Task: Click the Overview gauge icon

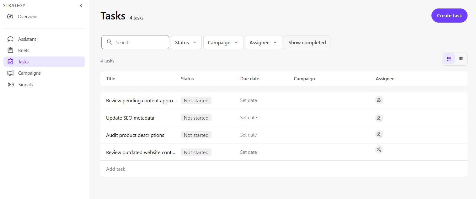Action: [10, 17]
